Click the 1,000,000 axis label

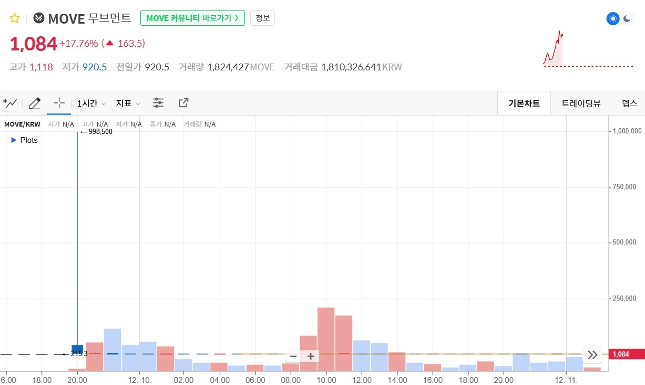tap(627, 131)
